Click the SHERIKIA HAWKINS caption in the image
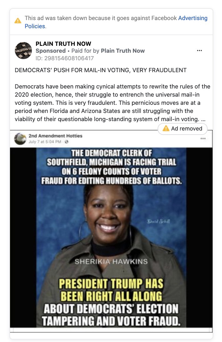 (x=111, y=261)
